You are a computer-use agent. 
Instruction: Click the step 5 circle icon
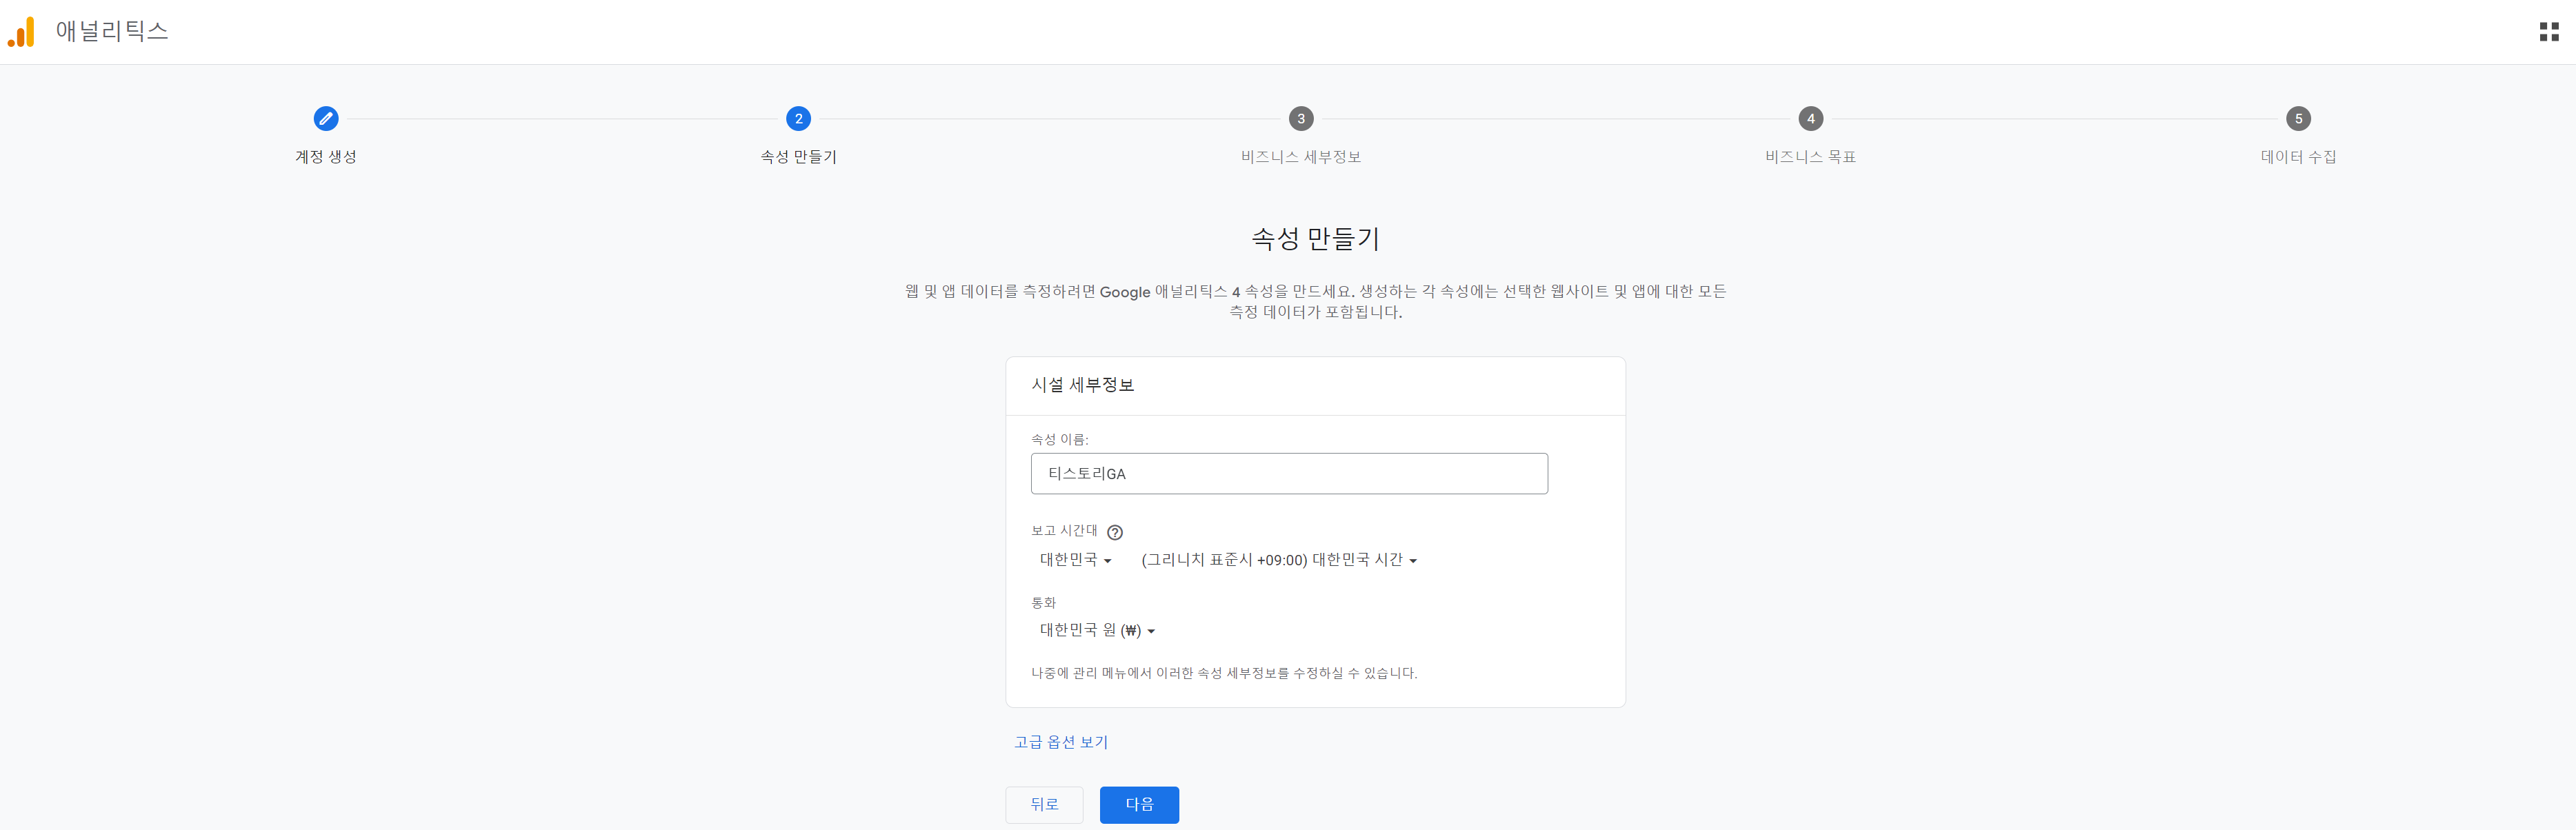click(x=2298, y=119)
